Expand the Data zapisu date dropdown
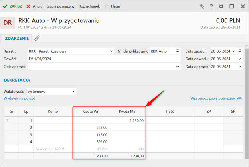249x167 pixels. coord(233,51)
